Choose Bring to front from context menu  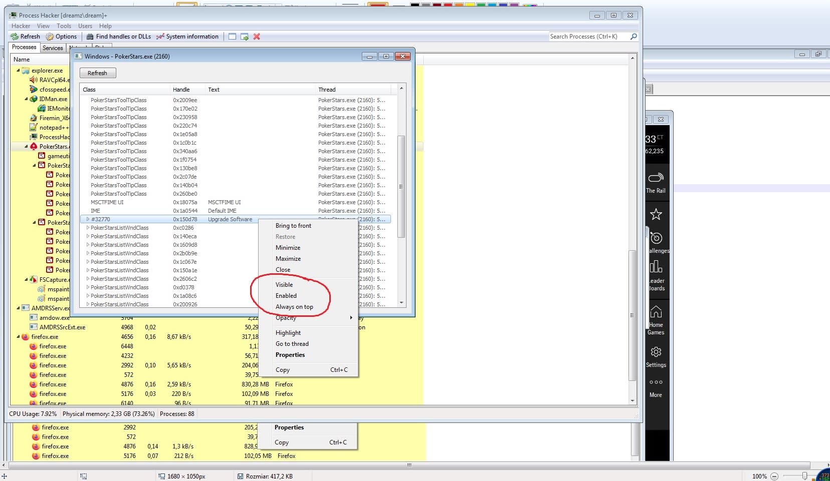click(308, 226)
